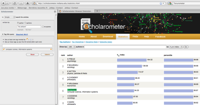Click the Démarrage bookmark
The height and width of the screenshot is (105, 200).
[22, 8]
